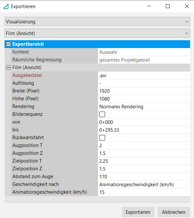Click the Auflösung value field
Image resolution: width=194 pixels, height=218 pixels.
click(144, 83)
